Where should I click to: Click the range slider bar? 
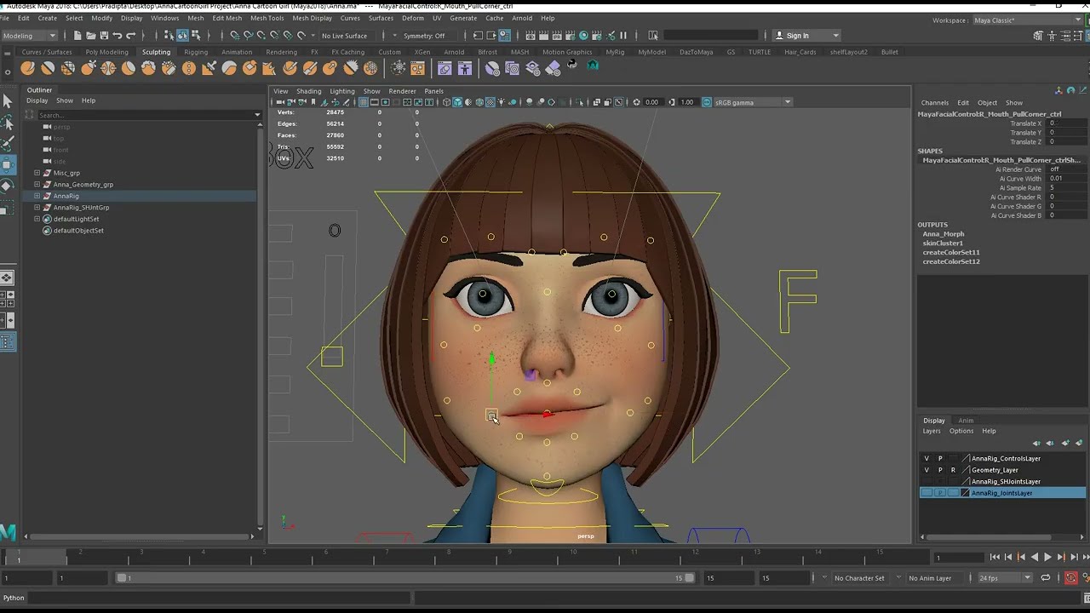405,578
